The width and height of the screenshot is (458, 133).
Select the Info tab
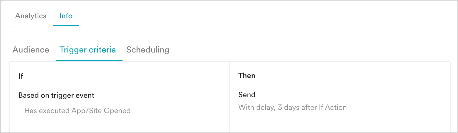[x=66, y=16]
